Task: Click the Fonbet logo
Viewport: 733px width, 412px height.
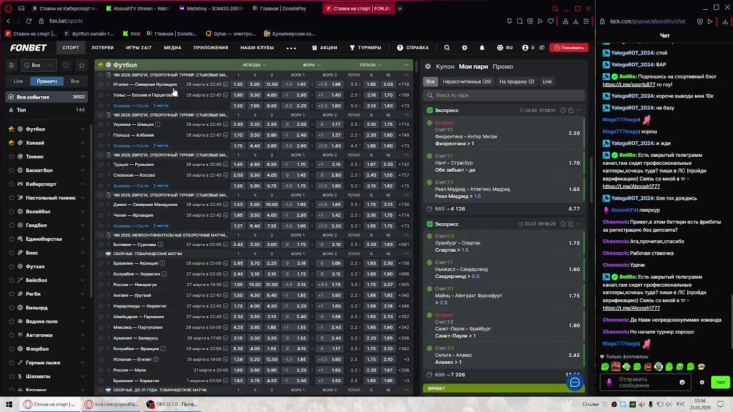Action: click(x=28, y=48)
